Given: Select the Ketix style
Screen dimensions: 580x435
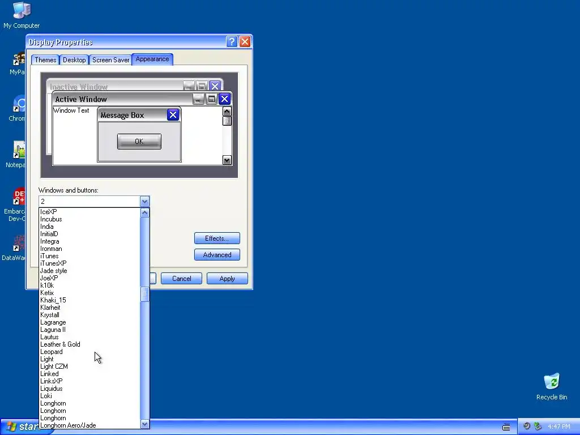Looking at the screenshot, I should (89, 293).
